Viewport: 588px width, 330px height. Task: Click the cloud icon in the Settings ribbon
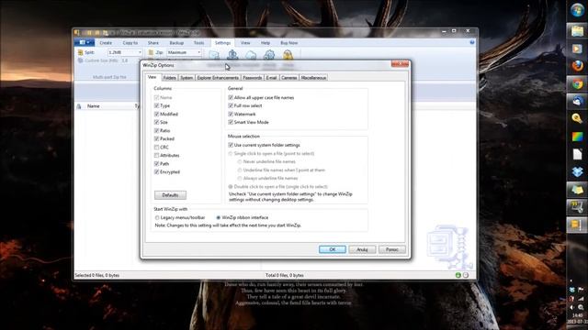tap(251, 55)
